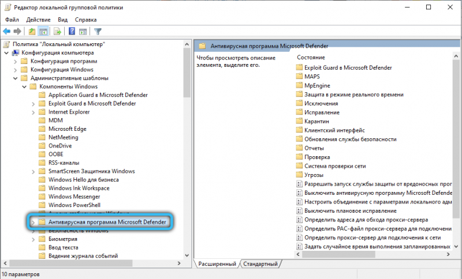Select RSS-каналы in the tree
Viewport: 462px width, 279px height.
coord(64,163)
